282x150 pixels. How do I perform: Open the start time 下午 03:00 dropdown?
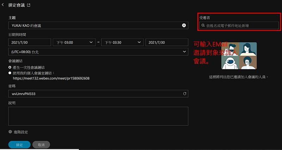(74, 43)
